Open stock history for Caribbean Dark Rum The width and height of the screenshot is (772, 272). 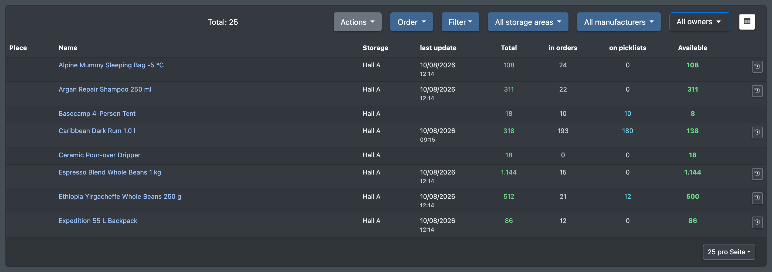click(757, 132)
